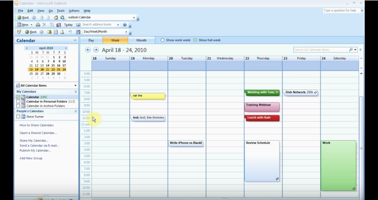This screenshot has height=200, width=378.
Task: Click the Print Preview icon
Action: click(x=62, y=32)
